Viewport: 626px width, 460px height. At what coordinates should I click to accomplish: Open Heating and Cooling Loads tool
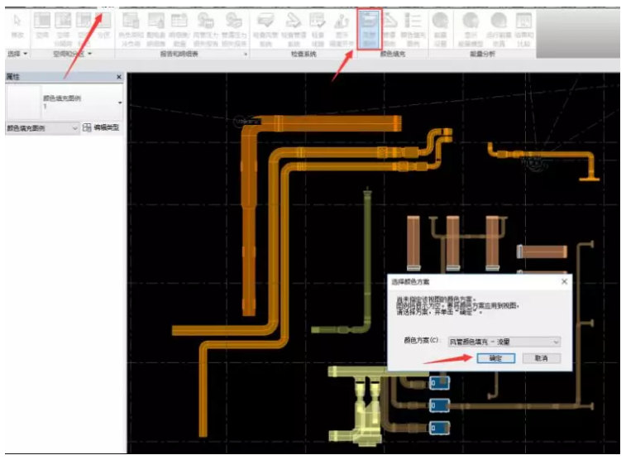[x=131, y=29]
